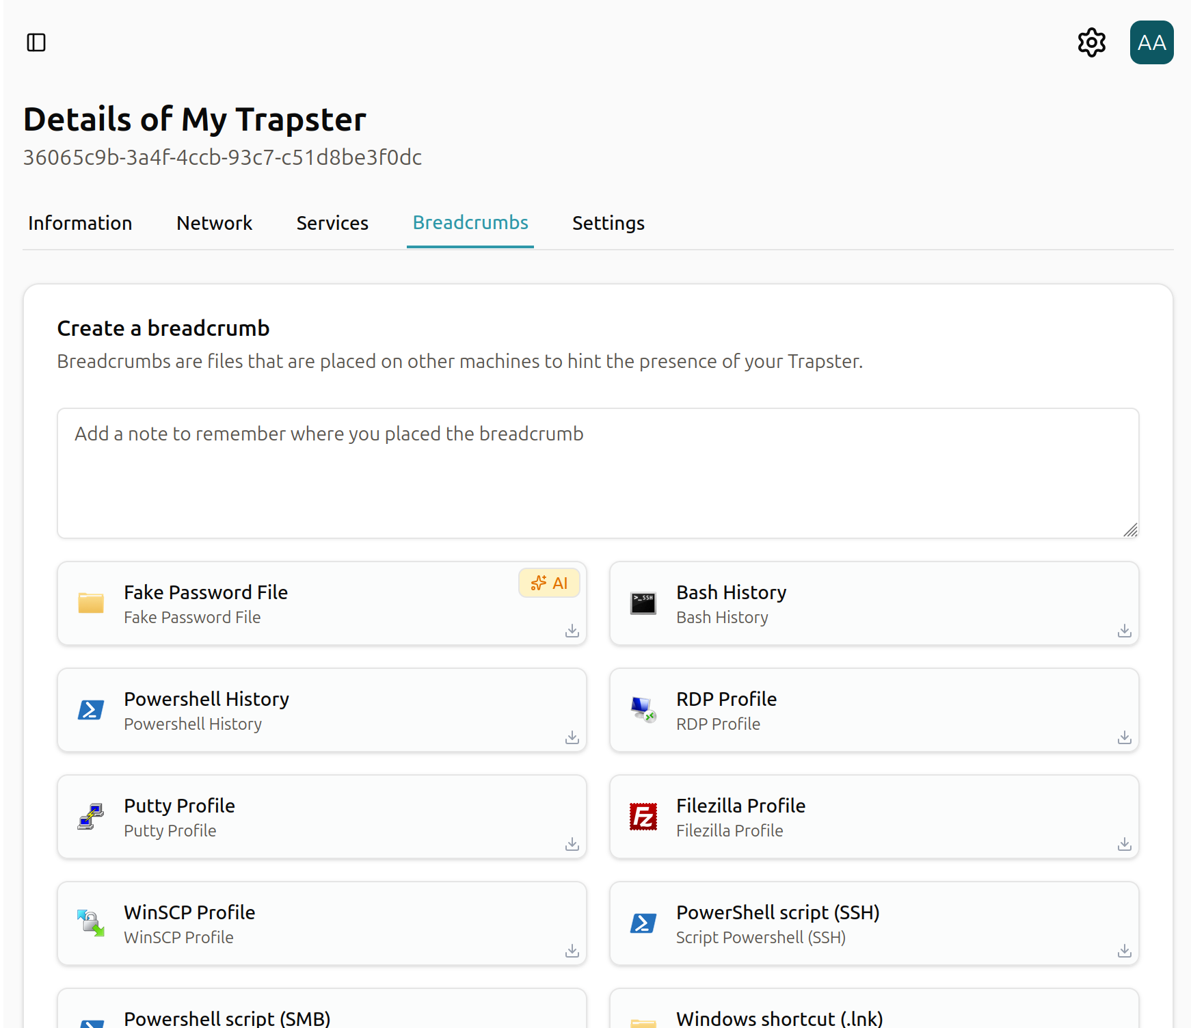Image resolution: width=1191 pixels, height=1028 pixels.
Task: Download the Putty Profile breadcrumb
Action: [x=572, y=844]
